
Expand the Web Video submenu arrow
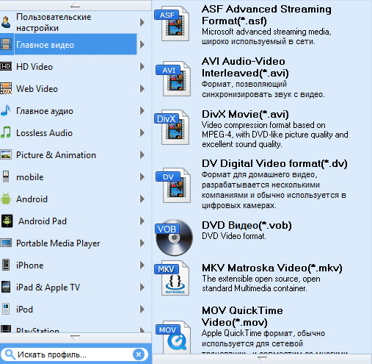pos(142,88)
